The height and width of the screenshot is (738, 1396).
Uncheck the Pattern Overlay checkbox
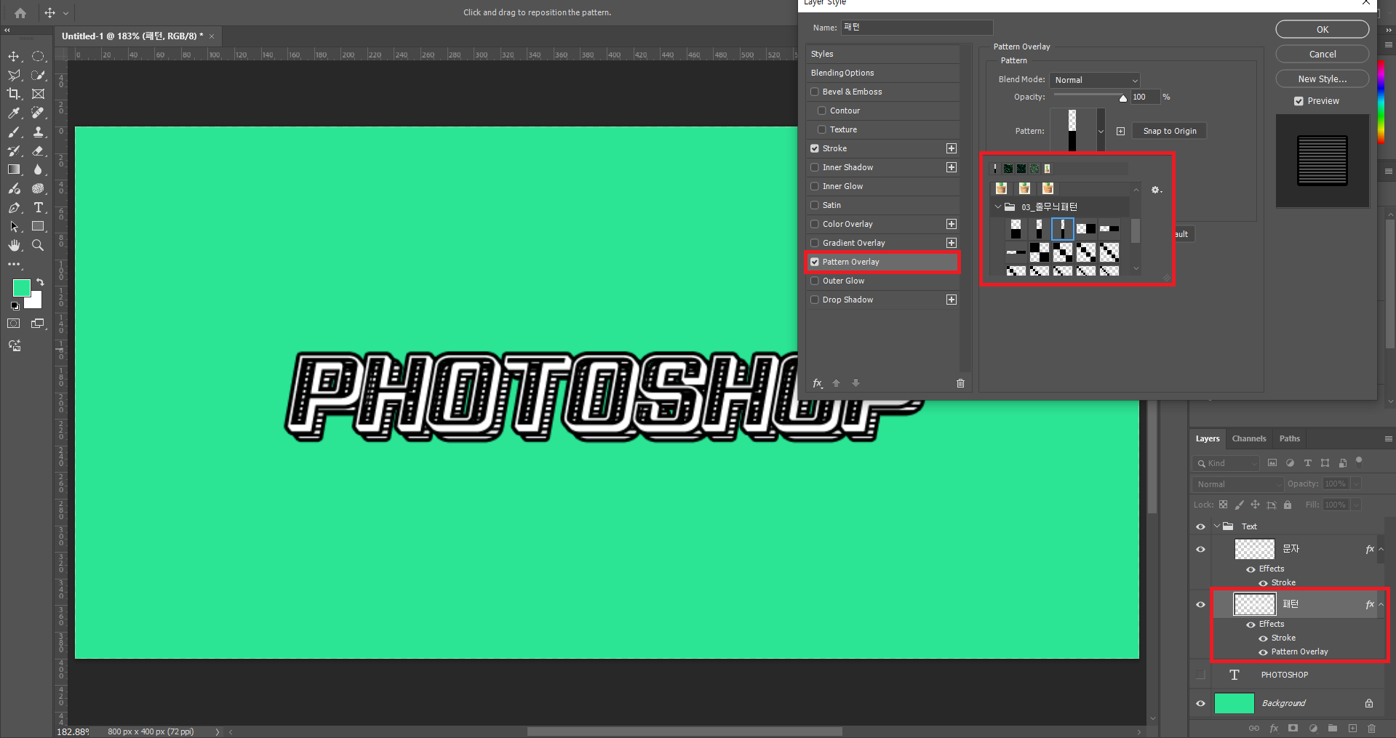815,262
